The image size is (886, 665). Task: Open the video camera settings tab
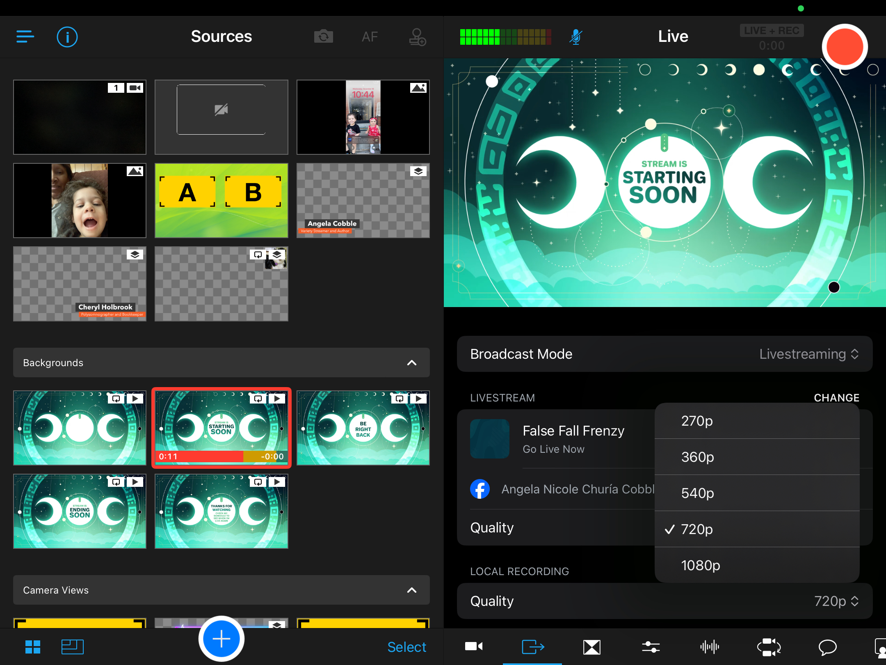pos(473,647)
